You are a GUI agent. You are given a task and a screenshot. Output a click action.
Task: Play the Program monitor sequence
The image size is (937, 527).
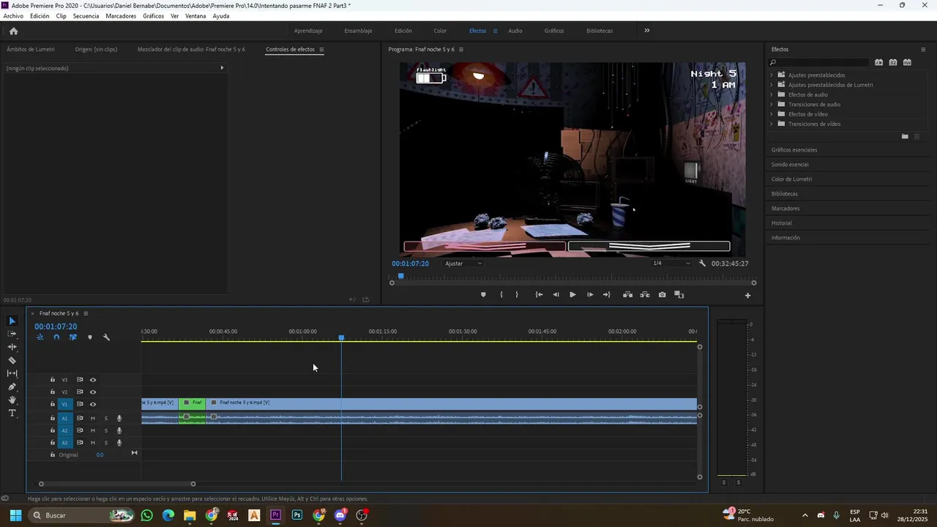(572, 295)
